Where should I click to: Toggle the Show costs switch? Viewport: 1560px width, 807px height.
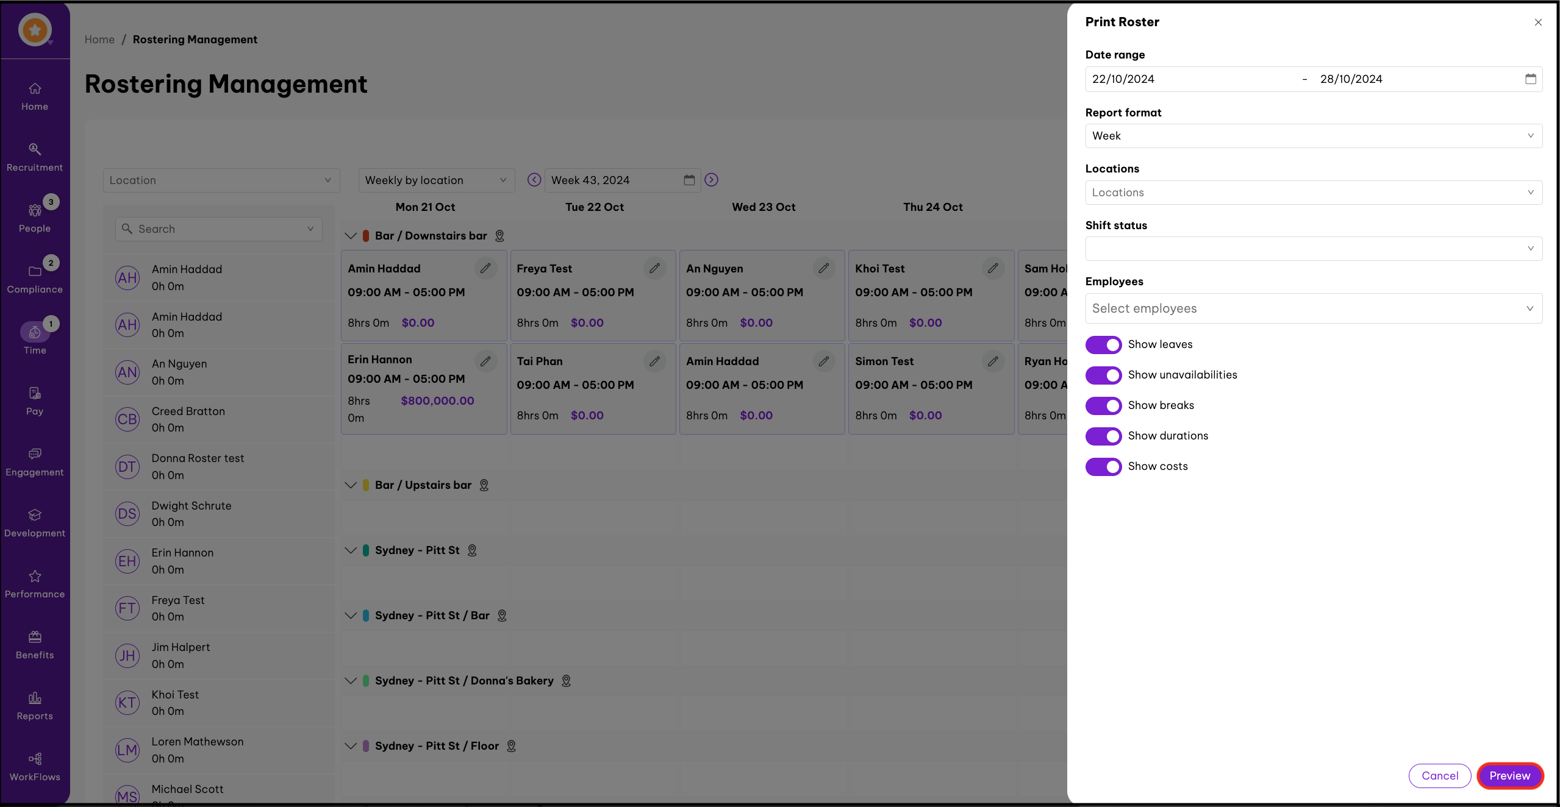pos(1103,467)
